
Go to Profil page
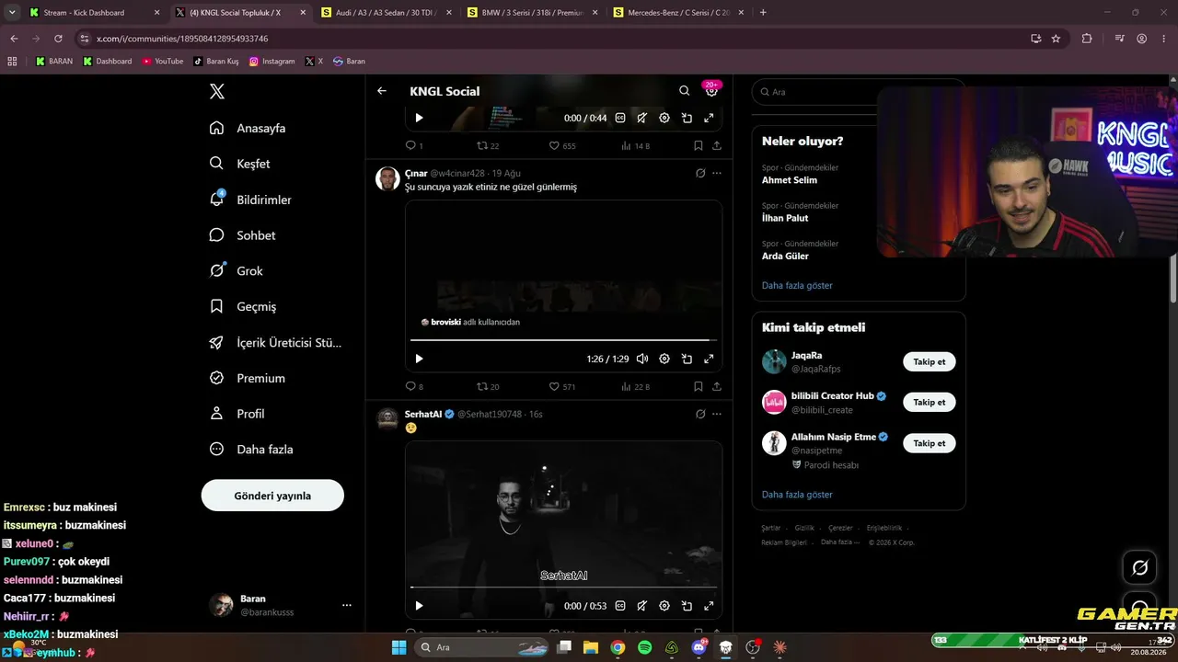click(x=237, y=414)
